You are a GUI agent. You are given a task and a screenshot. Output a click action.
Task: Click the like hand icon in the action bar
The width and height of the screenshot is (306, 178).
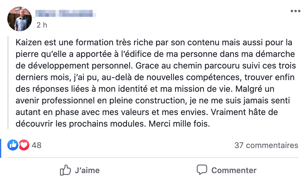pyautogui.click(x=65, y=170)
